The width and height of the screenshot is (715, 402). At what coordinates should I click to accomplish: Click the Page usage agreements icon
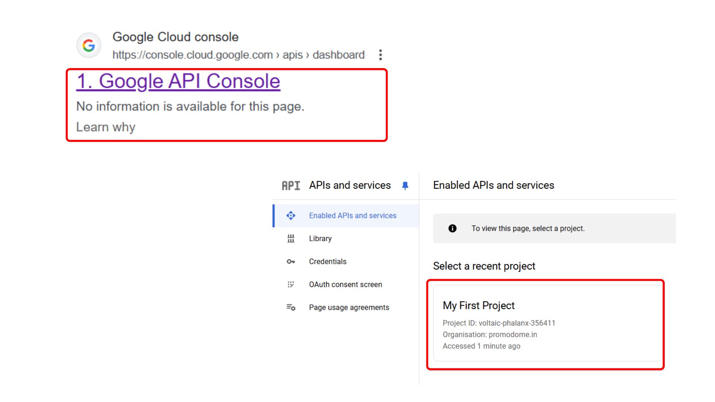[x=290, y=307]
